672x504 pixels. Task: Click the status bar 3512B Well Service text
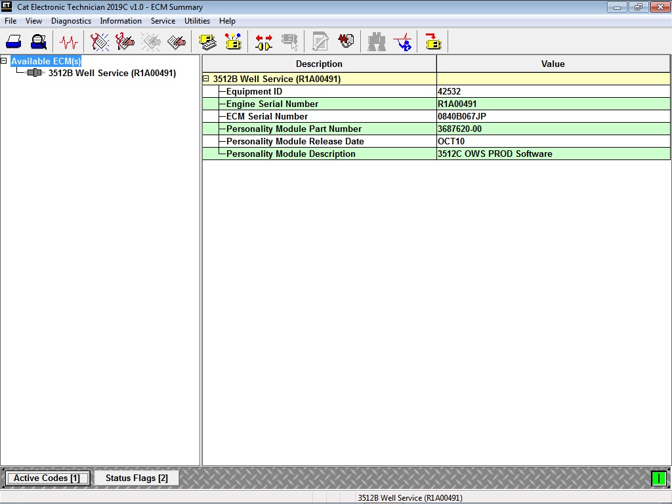pos(410,498)
